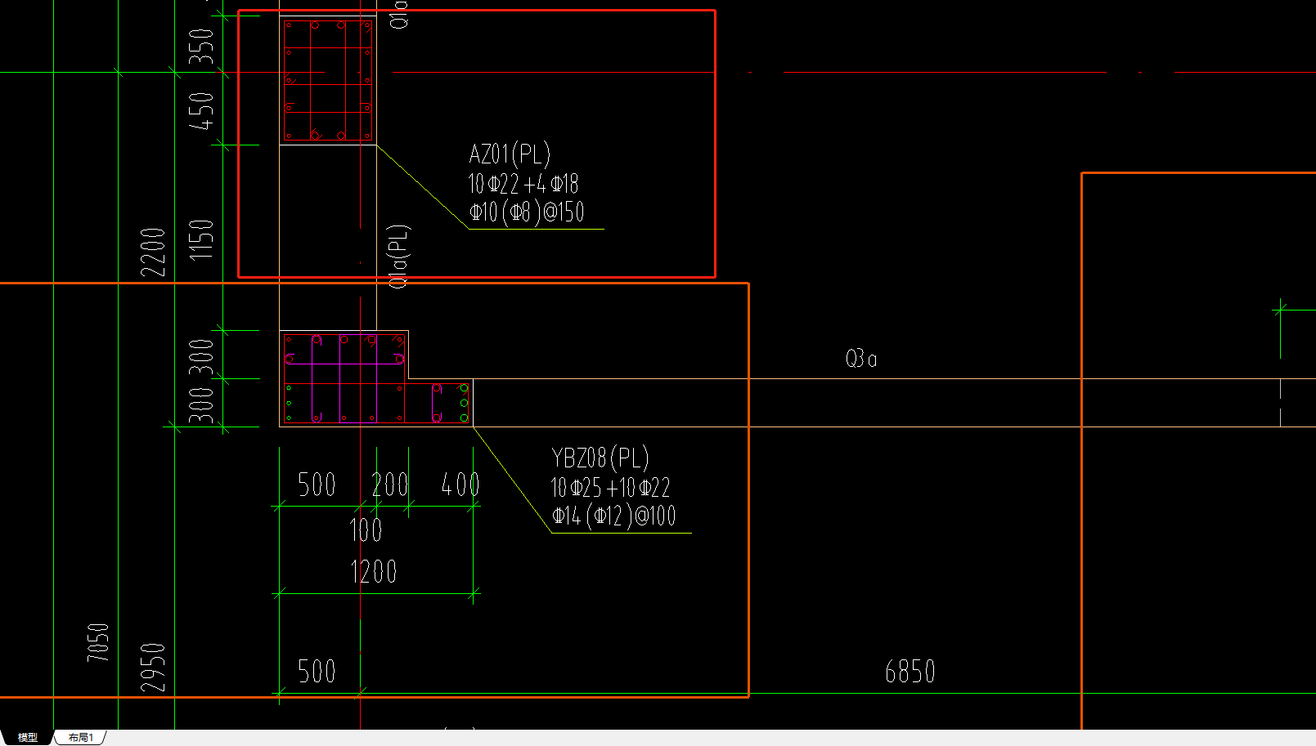Select the YBZ08(PL) column label
This screenshot has width=1316, height=746.
(600, 458)
